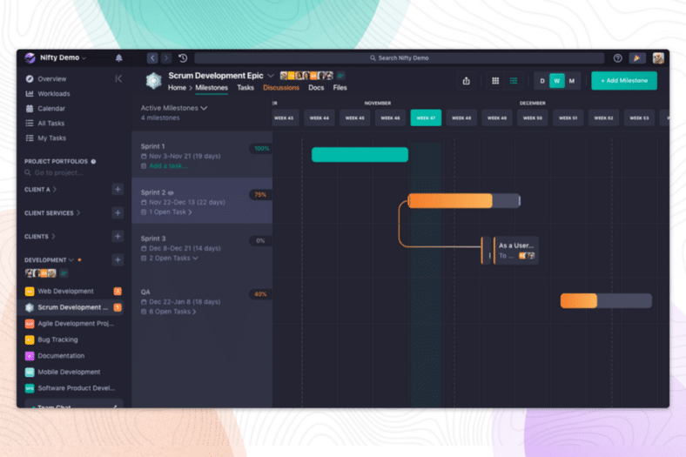The image size is (686, 457).
Task: Open All Tasks in sidebar
Action: click(50, 124)
